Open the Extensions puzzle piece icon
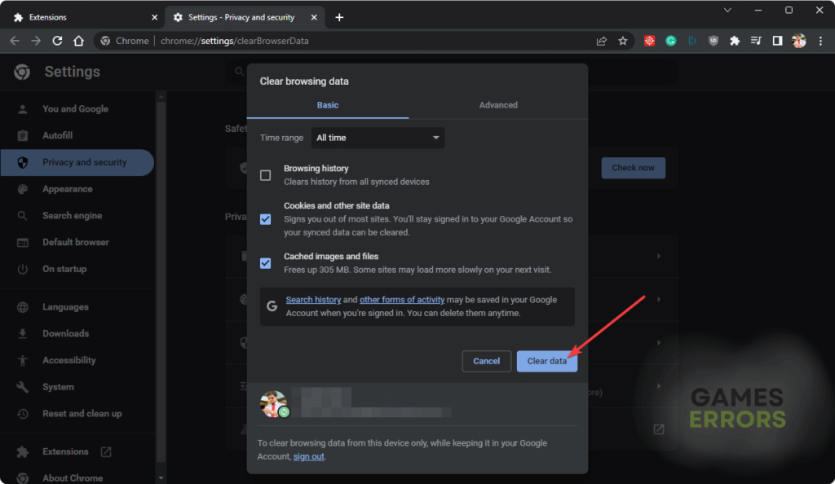This screenshot has width=835, height=484. [x=735, y=41]
